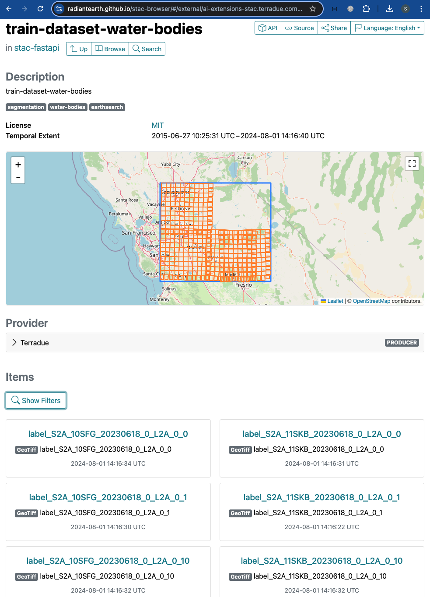Toggle map fullscreen view
The image size is (430, 597).
[x=412, y=164]
